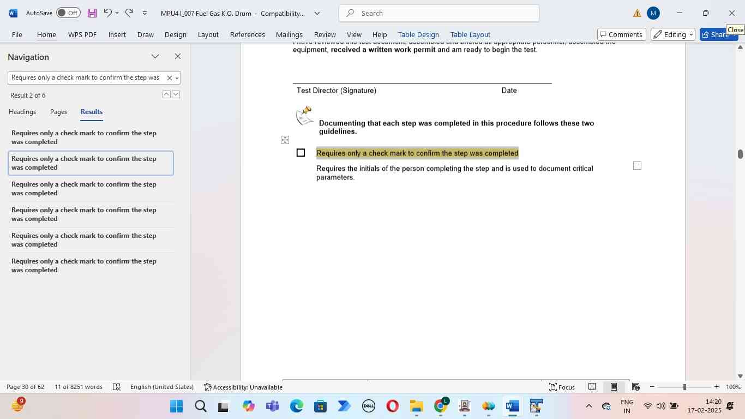Click the vertical scrollbar thumb
This screenshot has height=419, width=745.
click(740, 154)
